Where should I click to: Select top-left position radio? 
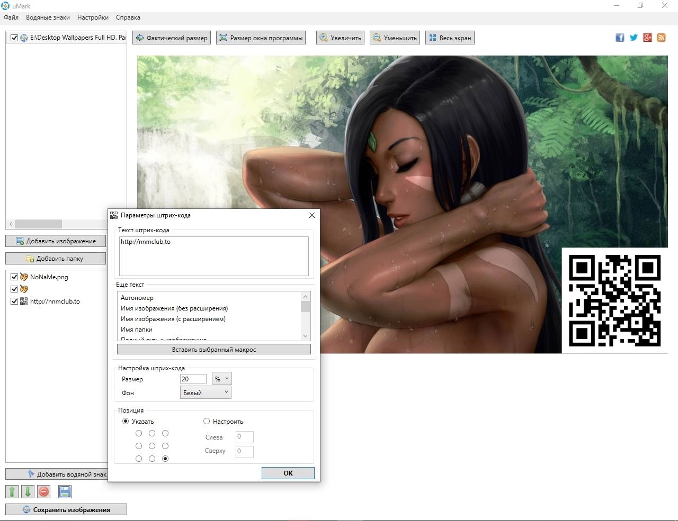point(139,433)
